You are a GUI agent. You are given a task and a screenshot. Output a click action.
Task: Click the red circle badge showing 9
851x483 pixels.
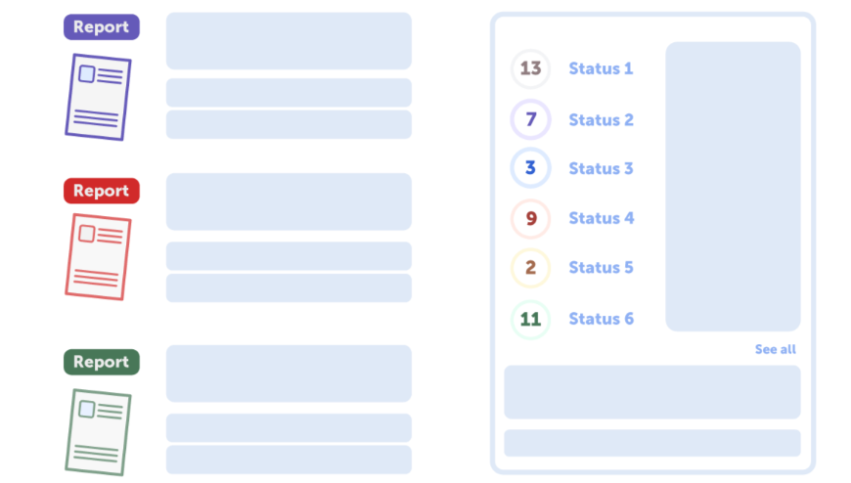tap(530, 219)
